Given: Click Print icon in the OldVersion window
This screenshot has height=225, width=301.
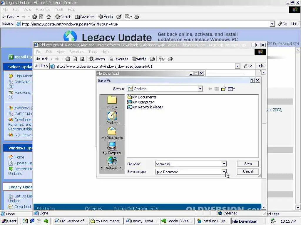Looking at the screenshot, I should click(170, 59).
